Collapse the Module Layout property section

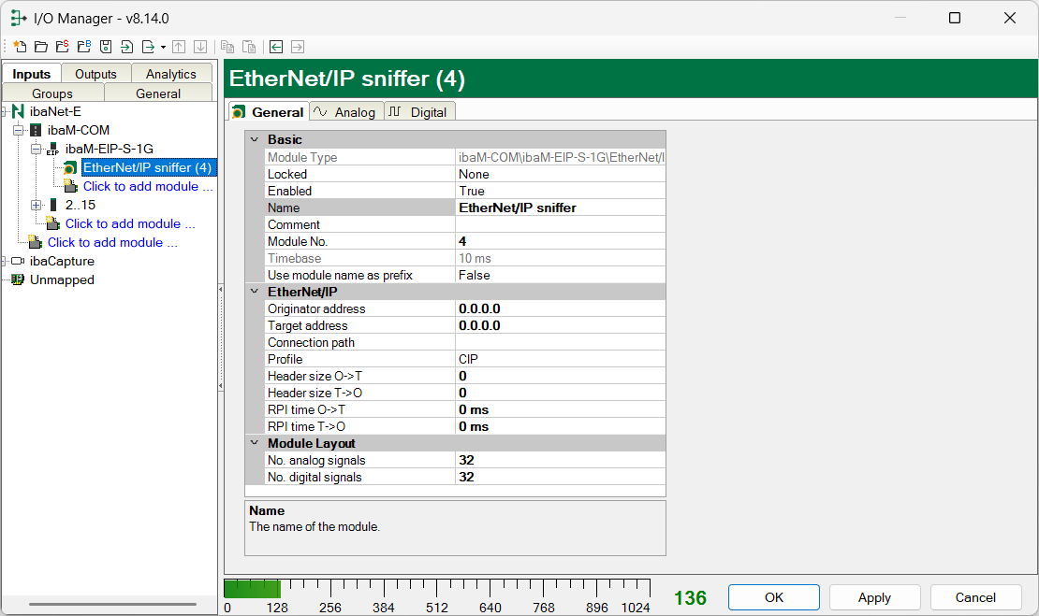[x=255, y=443]
